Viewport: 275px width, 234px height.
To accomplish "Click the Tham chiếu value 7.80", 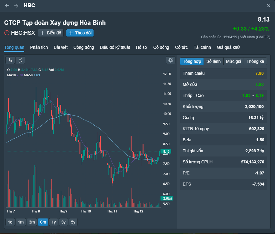I will click(259, 73).
